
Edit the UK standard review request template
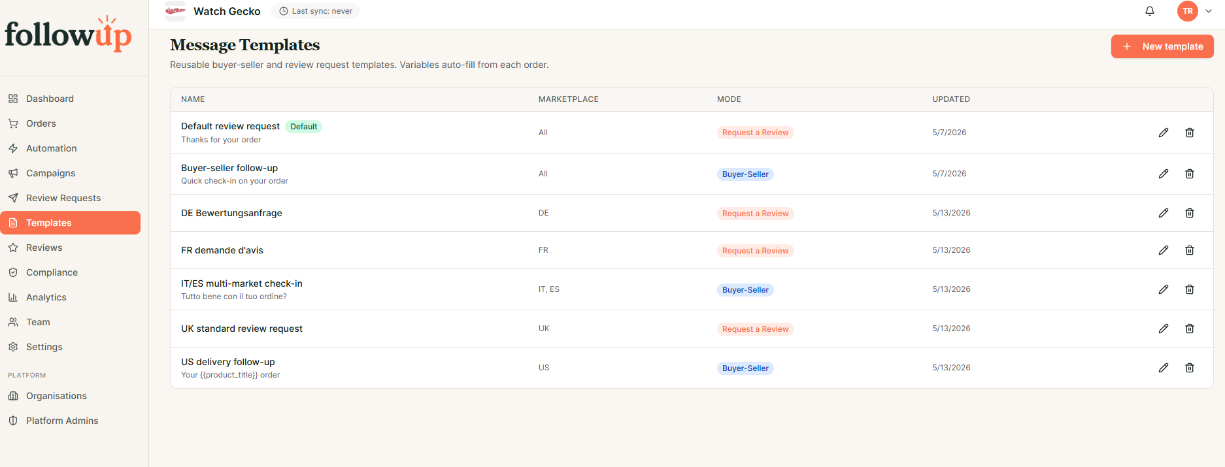pos(1164,329)
